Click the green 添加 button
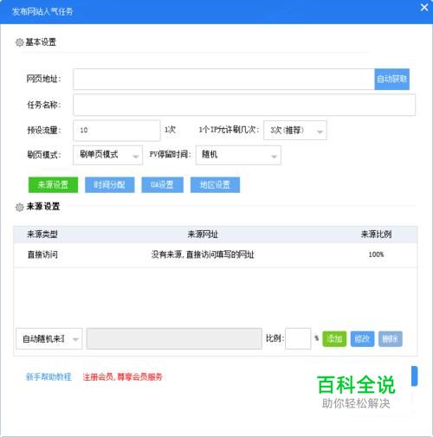433x437 pixels. tap(334, 339)
